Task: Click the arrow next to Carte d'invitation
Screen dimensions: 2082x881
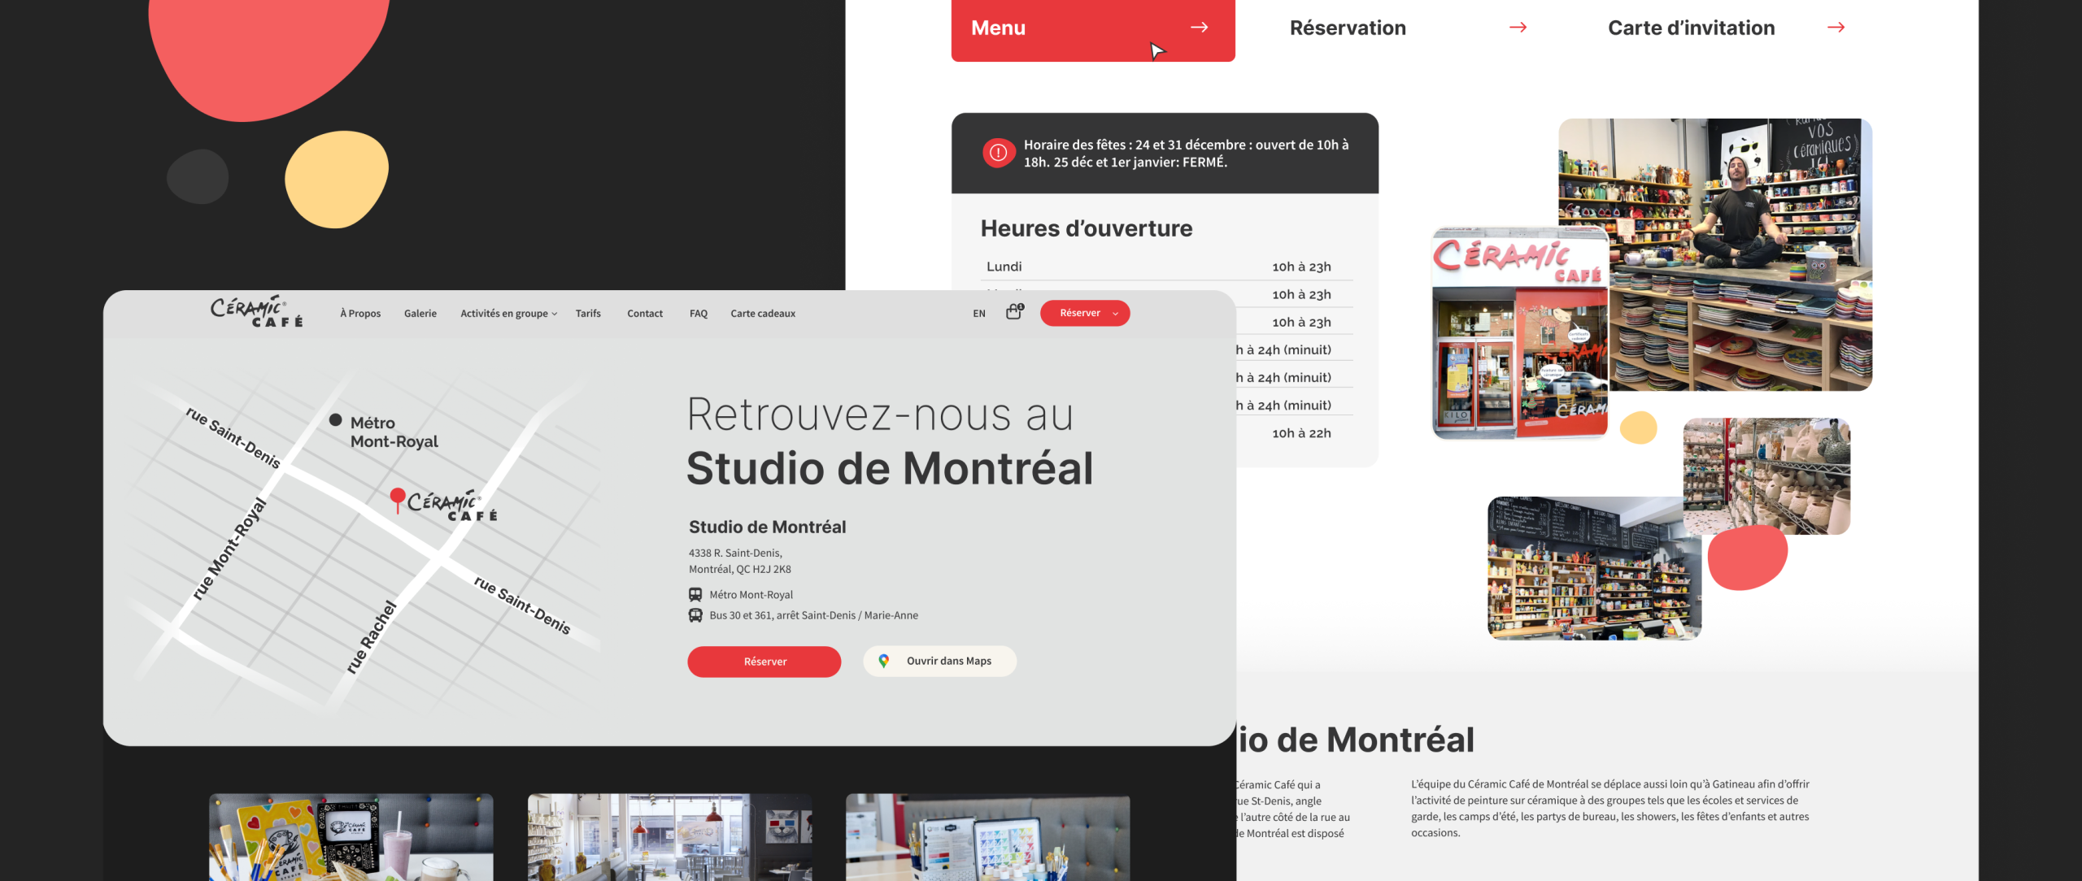Action: [1836, 28]
